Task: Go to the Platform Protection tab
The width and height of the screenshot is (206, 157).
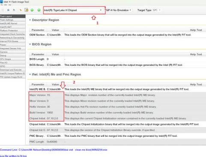Action: point(13,30)
